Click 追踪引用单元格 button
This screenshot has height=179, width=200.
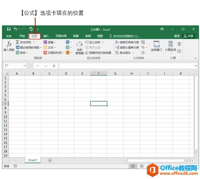coord(127,42)
